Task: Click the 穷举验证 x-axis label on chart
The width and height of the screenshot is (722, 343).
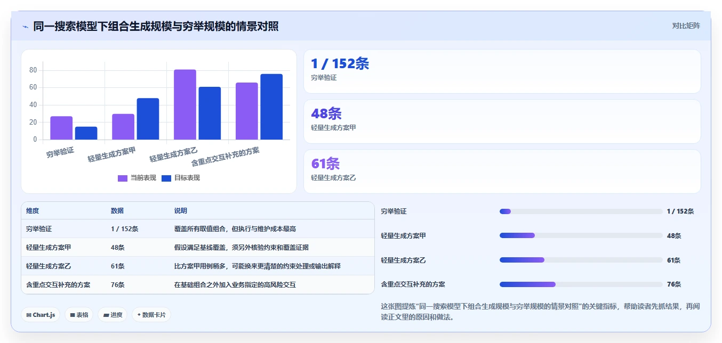Action: point(60,153)
